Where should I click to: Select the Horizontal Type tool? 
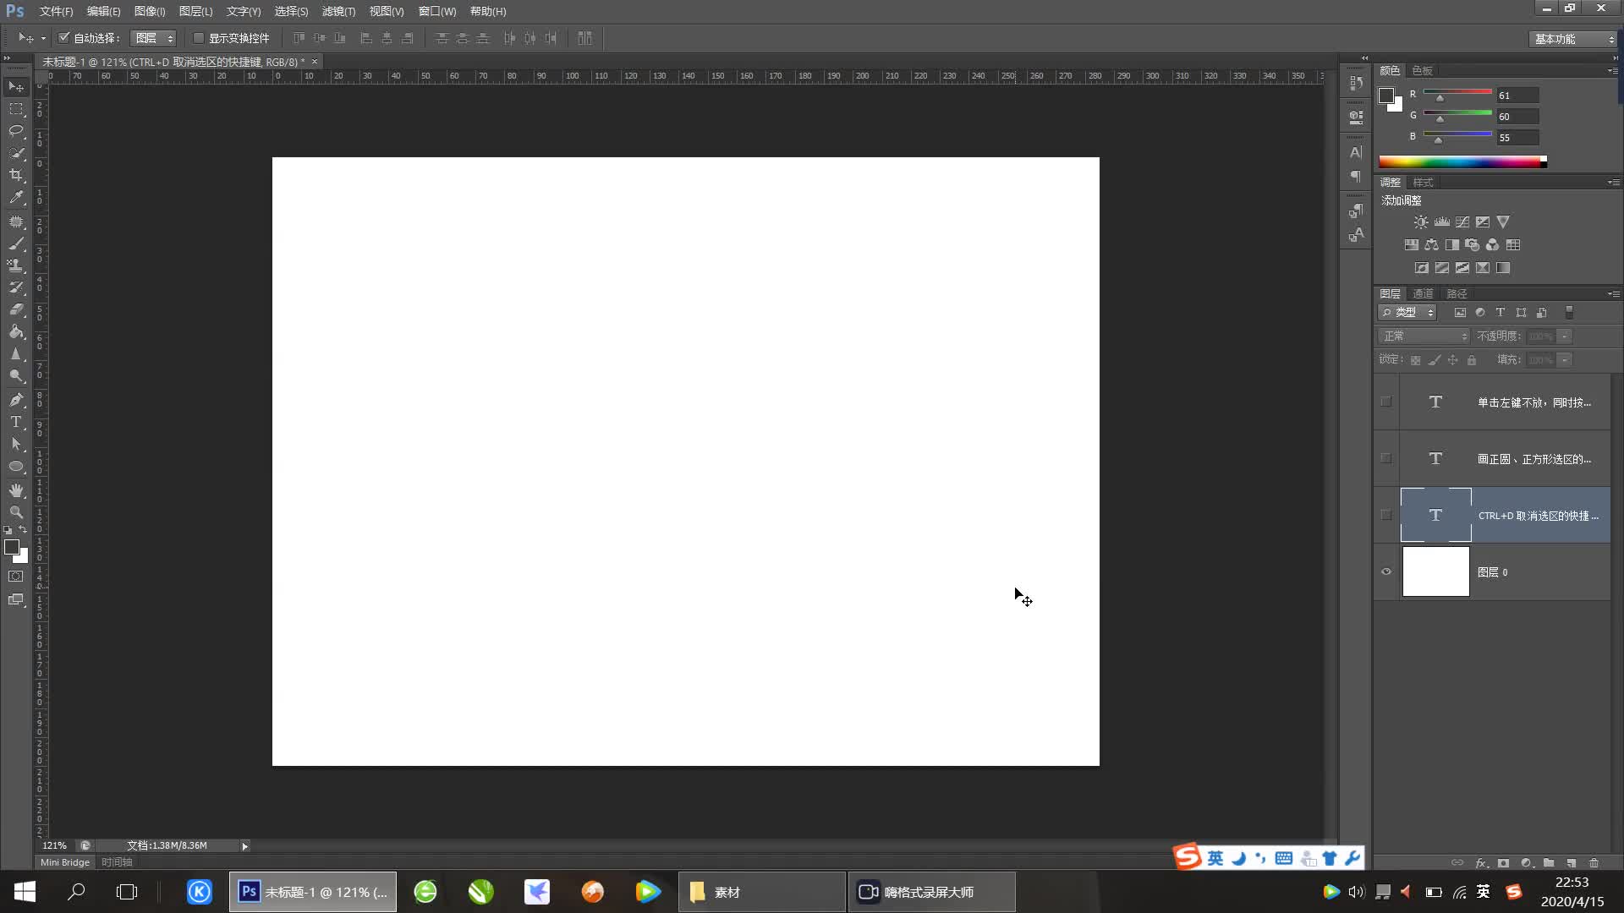point(16,422)
